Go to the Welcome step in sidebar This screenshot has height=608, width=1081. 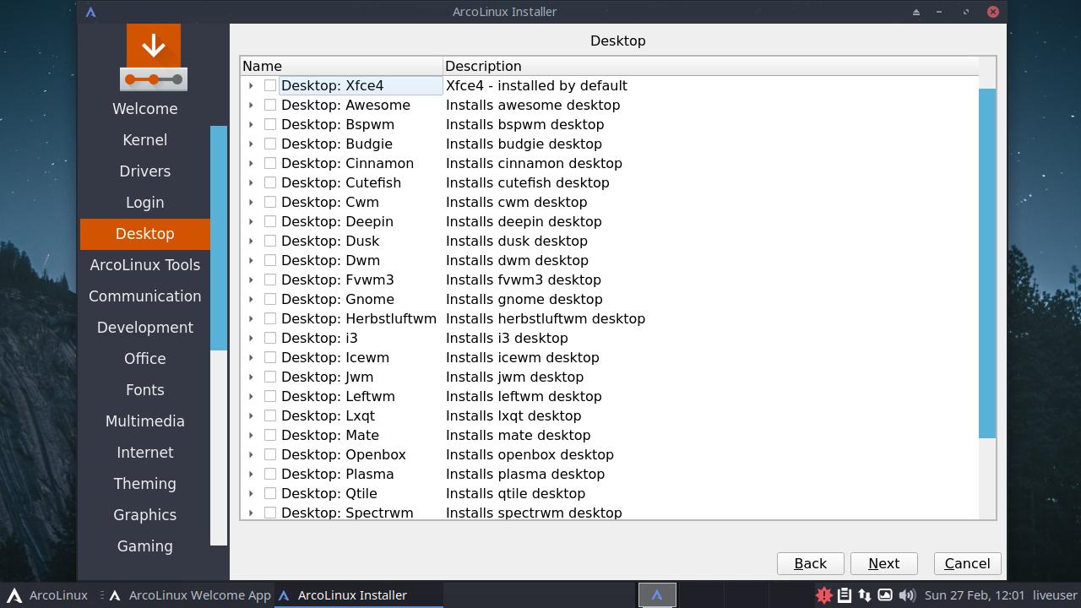coord(145,109)
